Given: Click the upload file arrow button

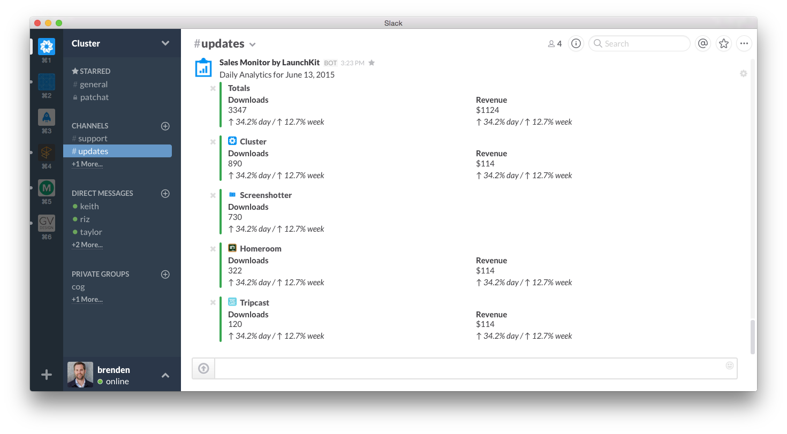Looking at the screenshot, I should [x=203, y=368].
